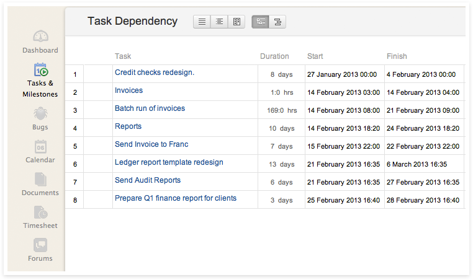
Task: Open Forums from the sidebar
Action: 40,251
